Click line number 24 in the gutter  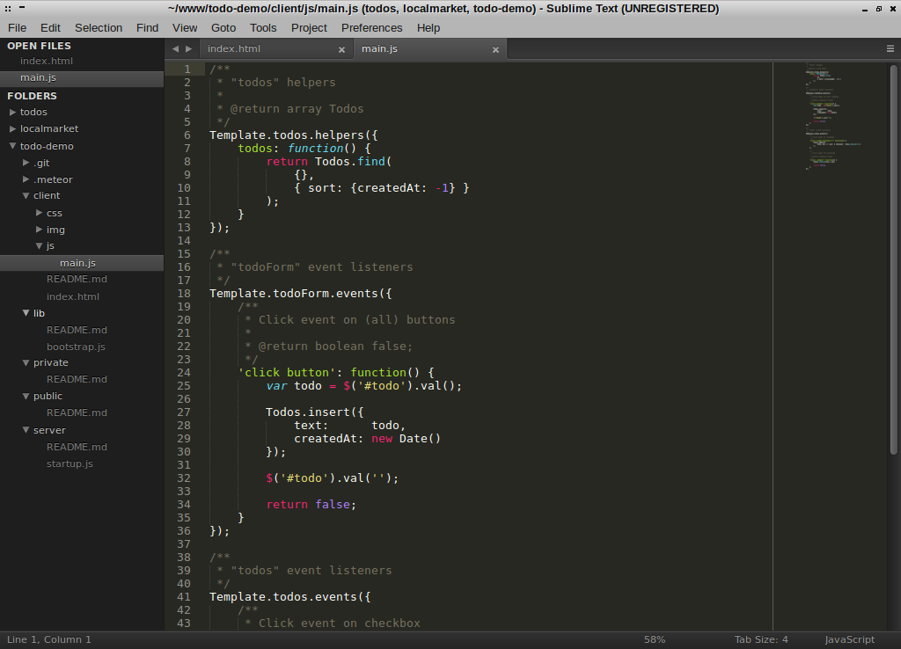coord(184,372)
